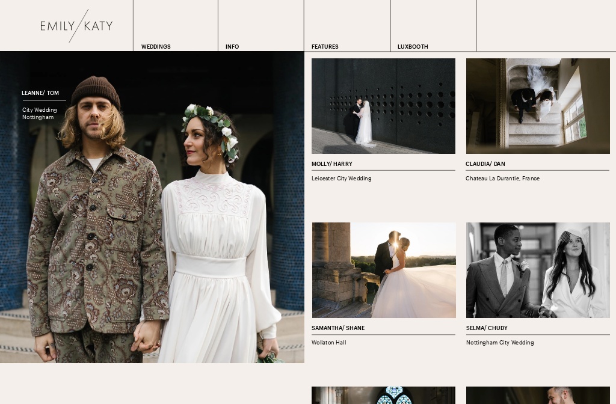Click the Molly/Harry wedding thumbnail
616x404 pixels.
383,106
